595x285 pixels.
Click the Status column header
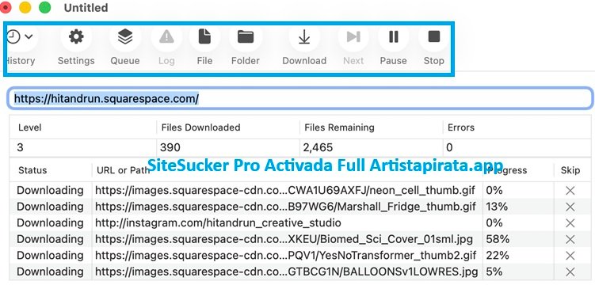(32, 170)
